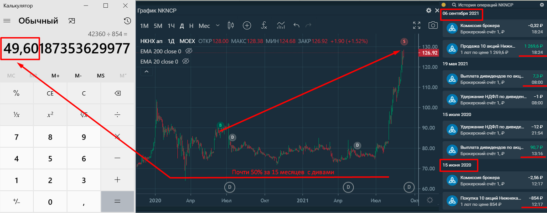
Task: Click the decimal comma key
Action: (84, 202)
